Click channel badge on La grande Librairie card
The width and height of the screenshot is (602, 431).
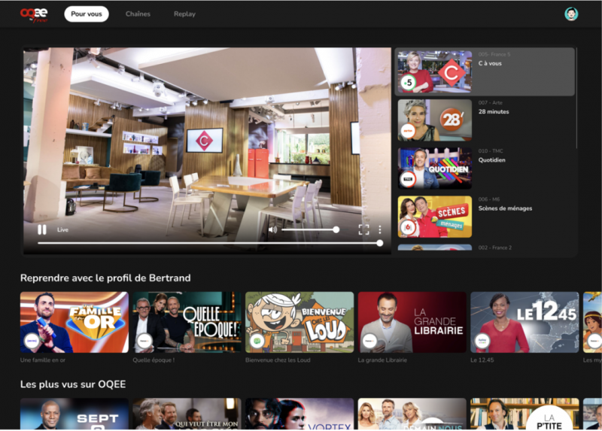(x=369, y=341)
